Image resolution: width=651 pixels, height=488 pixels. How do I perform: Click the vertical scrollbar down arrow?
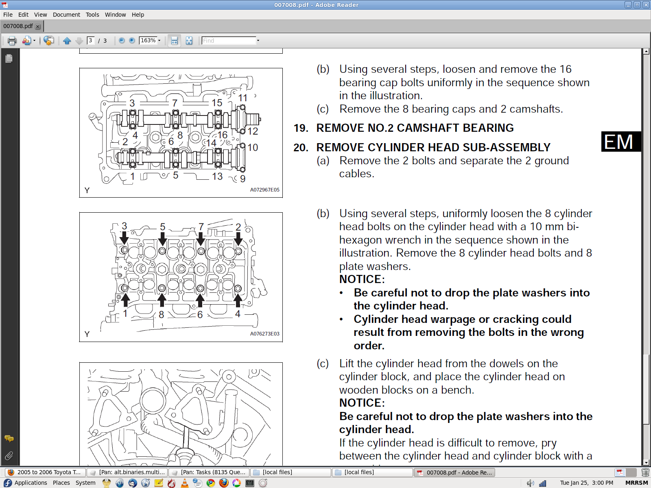click(x=646, y=462)
